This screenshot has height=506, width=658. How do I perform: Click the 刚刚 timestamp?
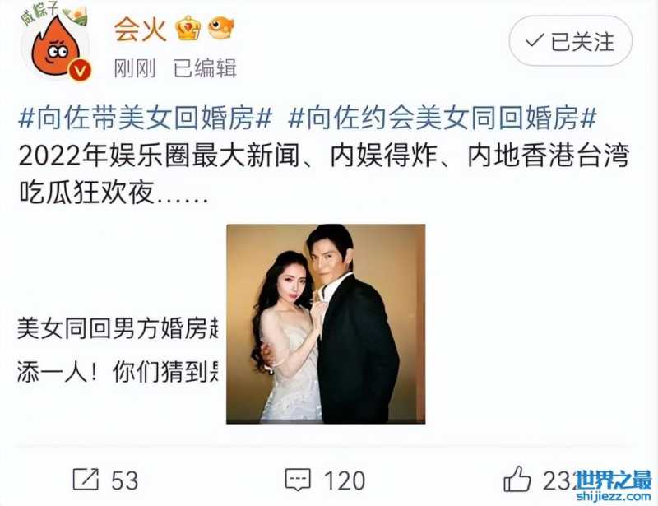135,68
